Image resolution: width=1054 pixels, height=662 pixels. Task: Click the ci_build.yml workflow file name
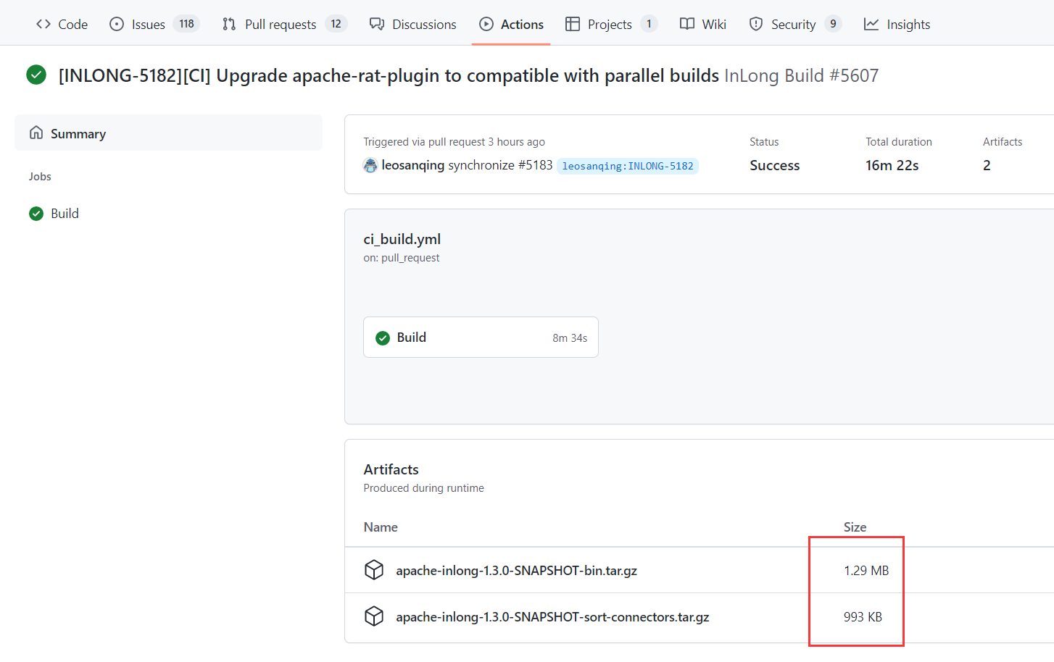[x=402, y=239]
